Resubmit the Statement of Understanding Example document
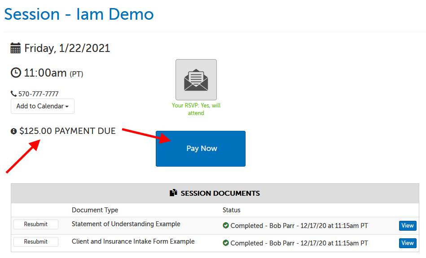 35,224
